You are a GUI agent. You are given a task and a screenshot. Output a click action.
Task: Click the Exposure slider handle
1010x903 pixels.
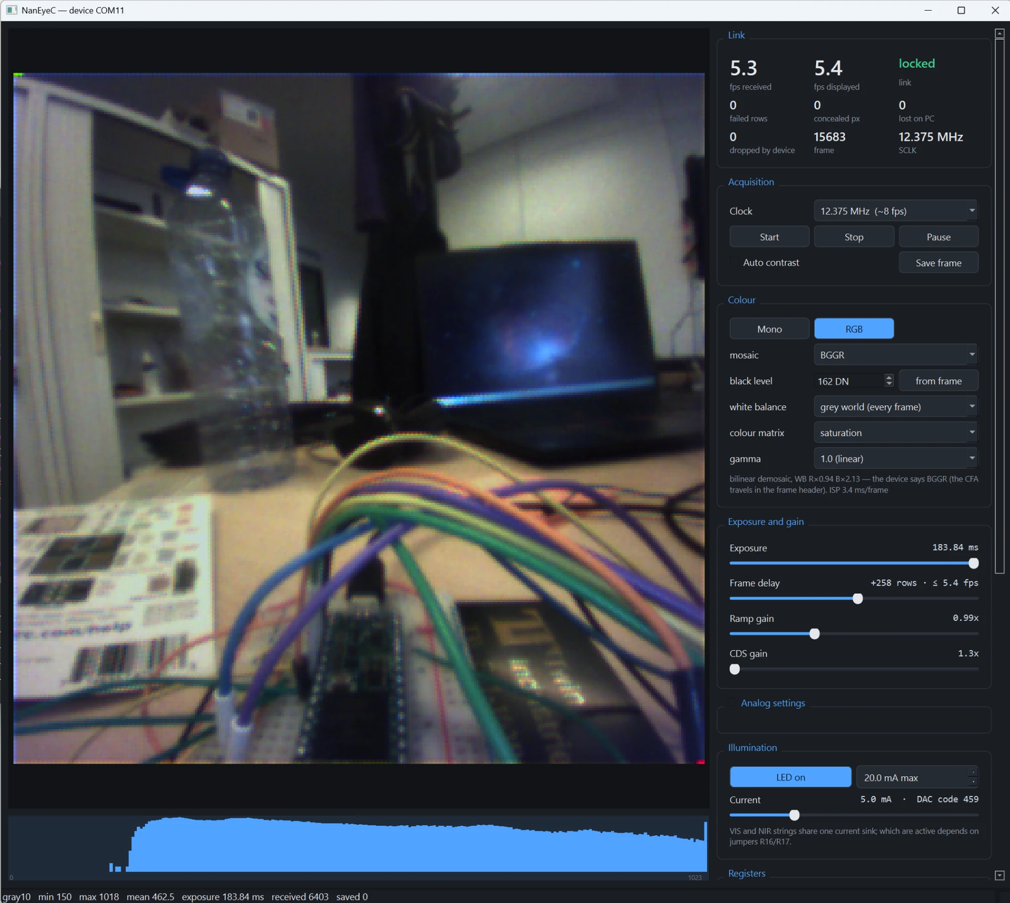coord(973,563)
